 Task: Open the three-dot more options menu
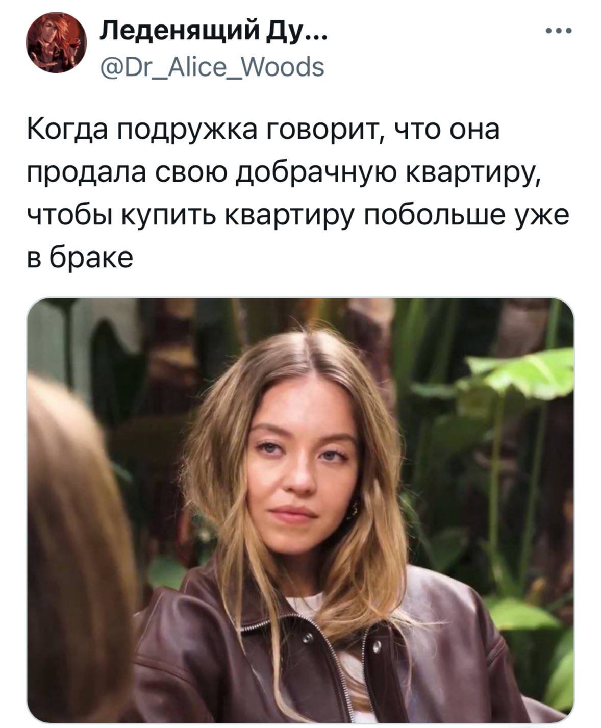pyautogui.click(x=559, y=32)
